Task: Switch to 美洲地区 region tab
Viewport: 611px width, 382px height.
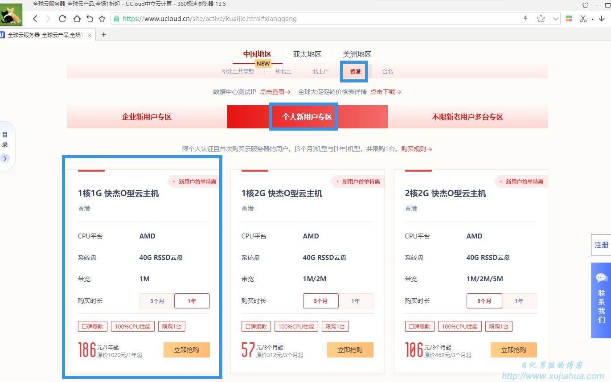Action: pos(357,54)
